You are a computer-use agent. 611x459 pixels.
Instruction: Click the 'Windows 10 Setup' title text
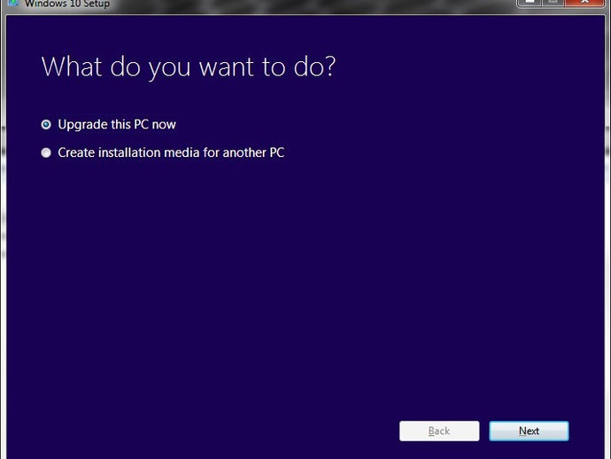67,4
